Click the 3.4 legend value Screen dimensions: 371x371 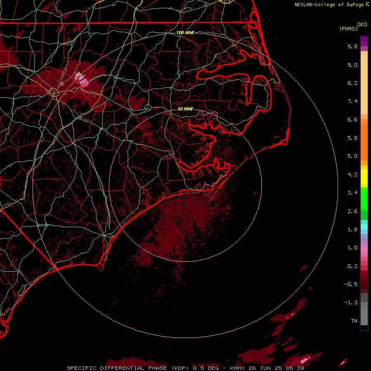(x=352, y=193)
